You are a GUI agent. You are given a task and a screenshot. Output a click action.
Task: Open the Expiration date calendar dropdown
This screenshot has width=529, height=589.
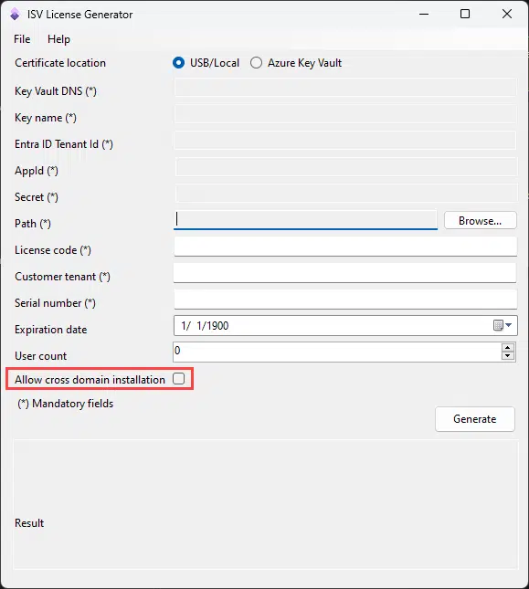point(503,325)
